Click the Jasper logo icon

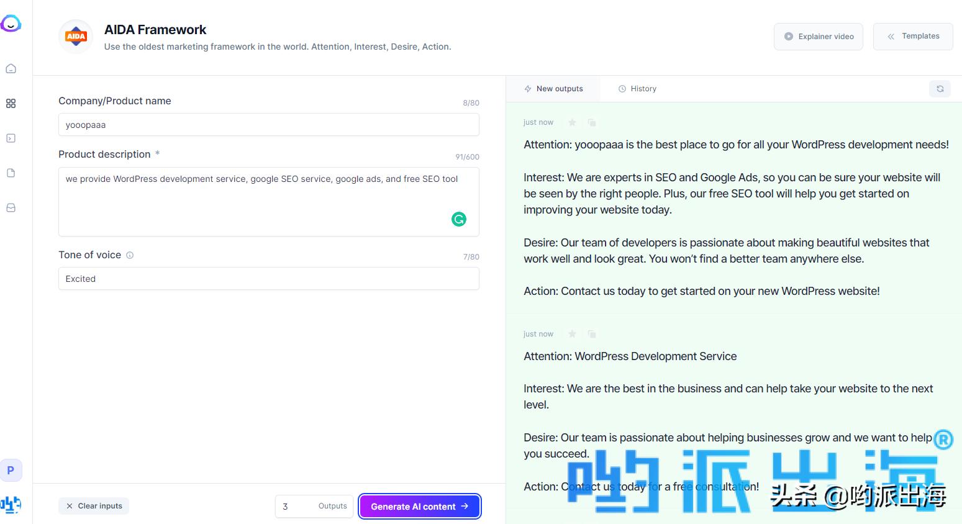(x=11, y=24)
